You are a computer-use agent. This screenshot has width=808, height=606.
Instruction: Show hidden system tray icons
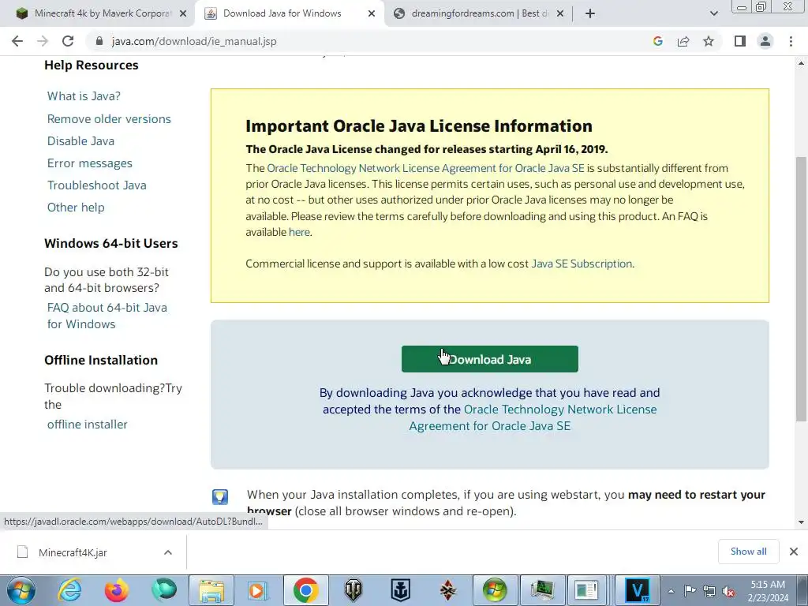click(671, 591)
